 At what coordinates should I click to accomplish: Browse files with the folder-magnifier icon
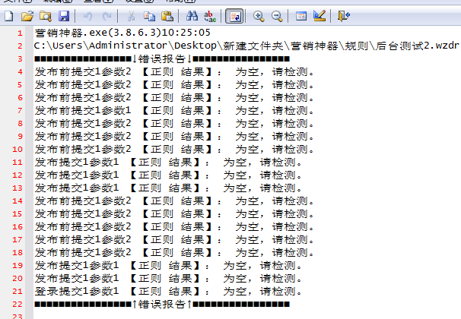pyautogui.click(x=46, y=16)
